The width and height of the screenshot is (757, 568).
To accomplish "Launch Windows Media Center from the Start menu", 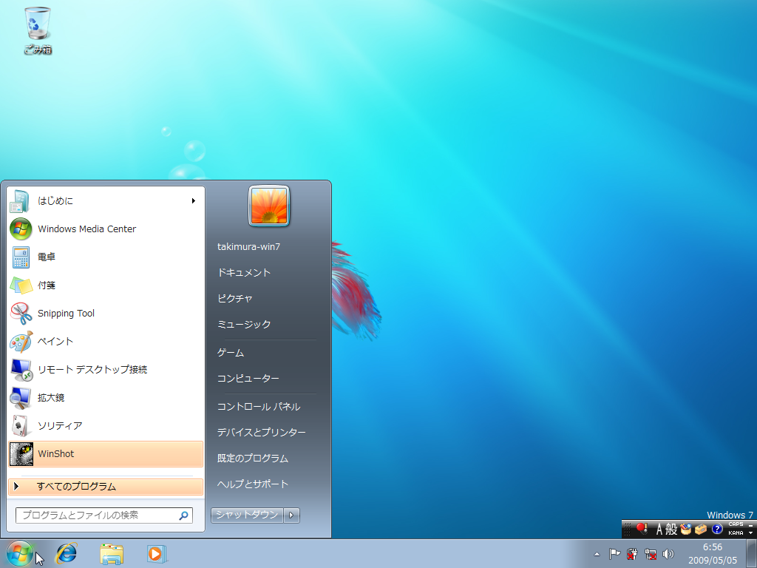I will point(106,229).
